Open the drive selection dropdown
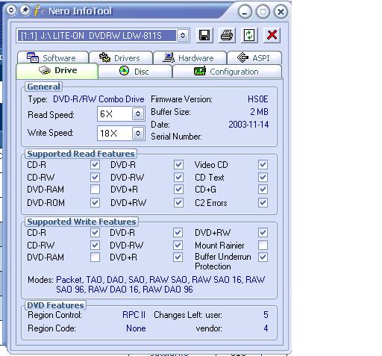The image size is (382, 356). (x=183, y=36)
